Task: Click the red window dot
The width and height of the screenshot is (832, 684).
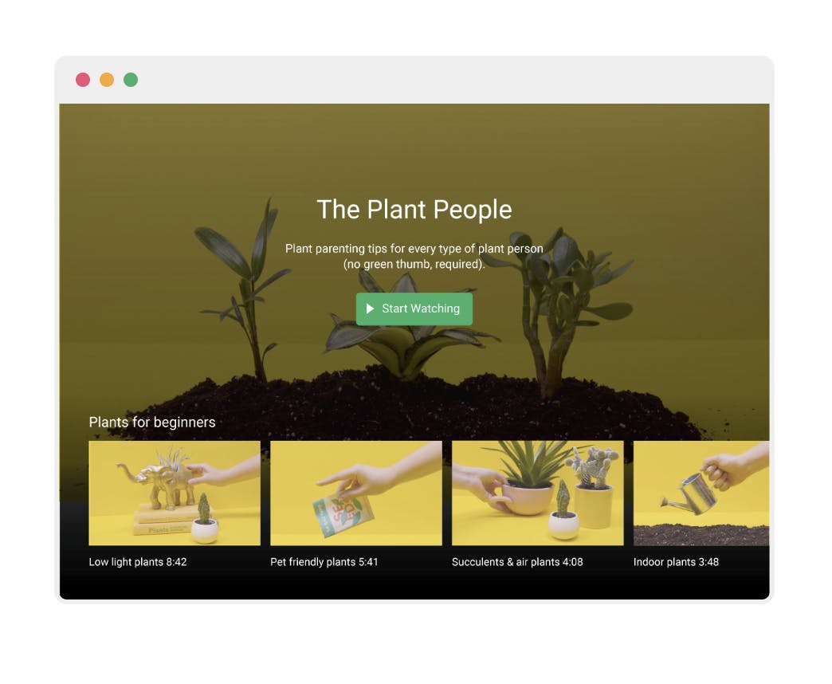Action: (83, 80)
